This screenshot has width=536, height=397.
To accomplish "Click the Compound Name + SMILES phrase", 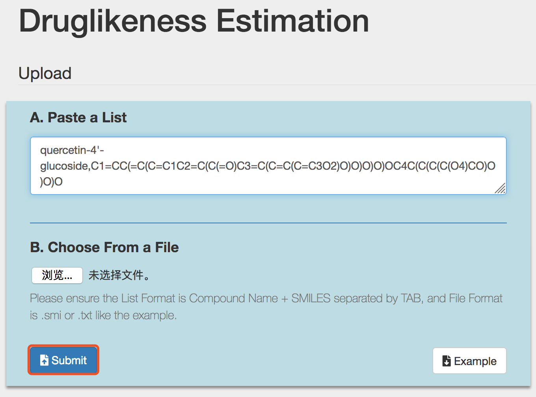I will [260, 298].
